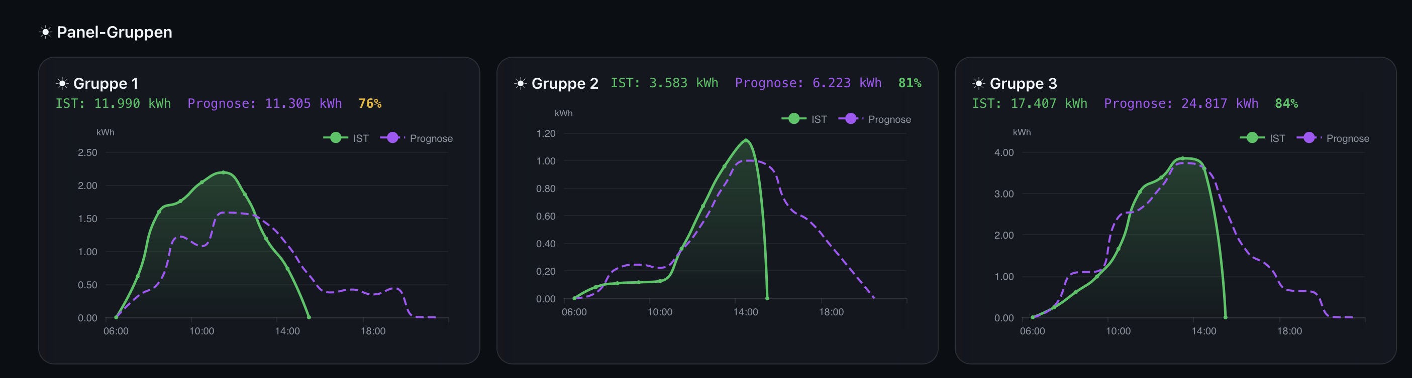This screenshot has height=378, width=1412.
Task: Click the kWh unit label above Gruppe 2 axis
Action: coord(563,113)
